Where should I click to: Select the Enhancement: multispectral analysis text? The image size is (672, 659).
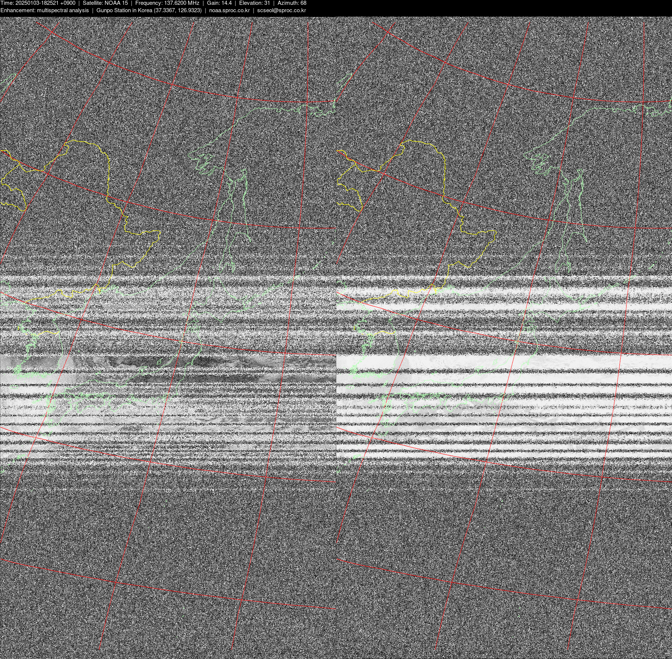coord(44,10)
